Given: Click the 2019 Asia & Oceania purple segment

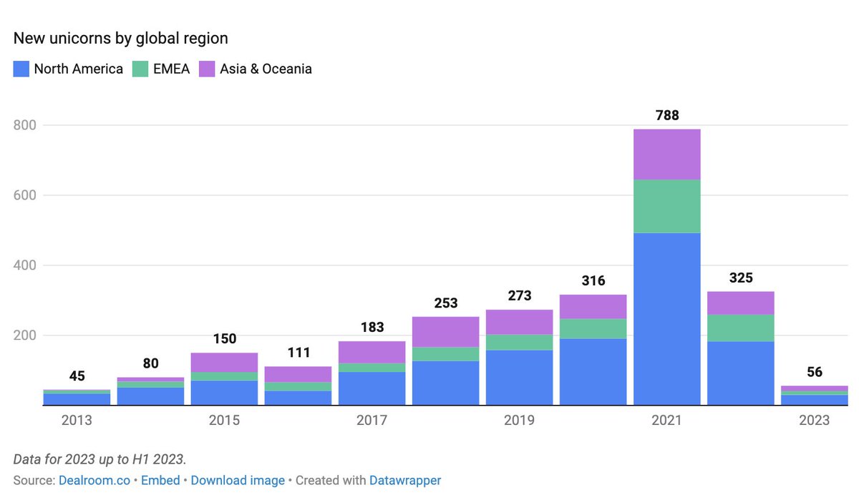Looking at the screenshot, I should click(520, 322).
